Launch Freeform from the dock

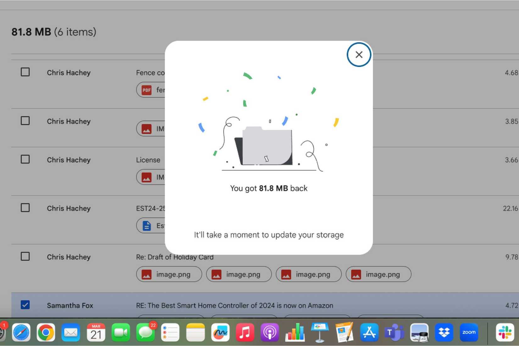(x=220, y=332)
